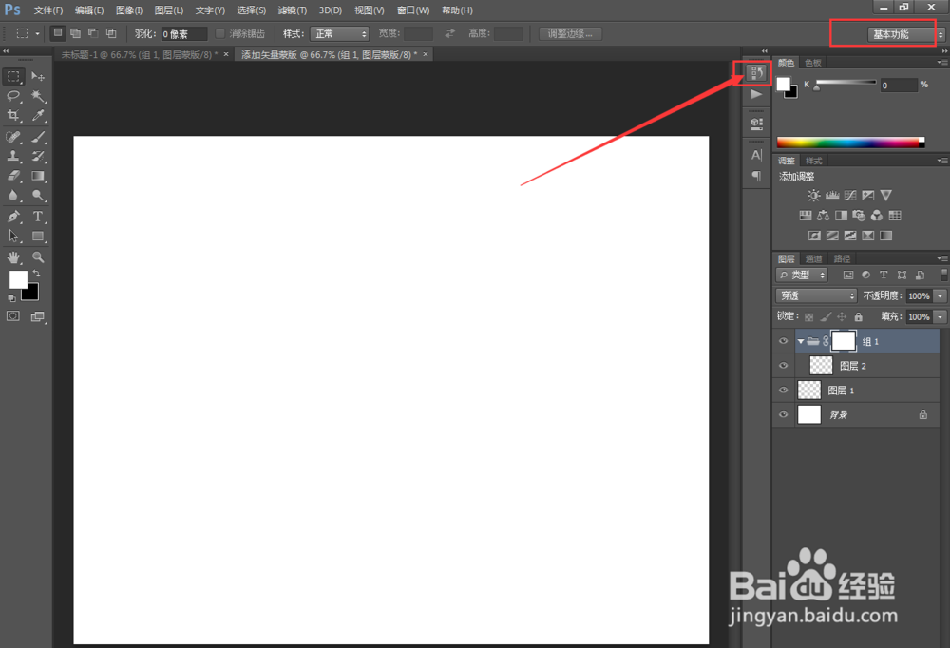Switch to the 色板 tab
This screenshot has width=950, height=648.
(x=813, y=63)
